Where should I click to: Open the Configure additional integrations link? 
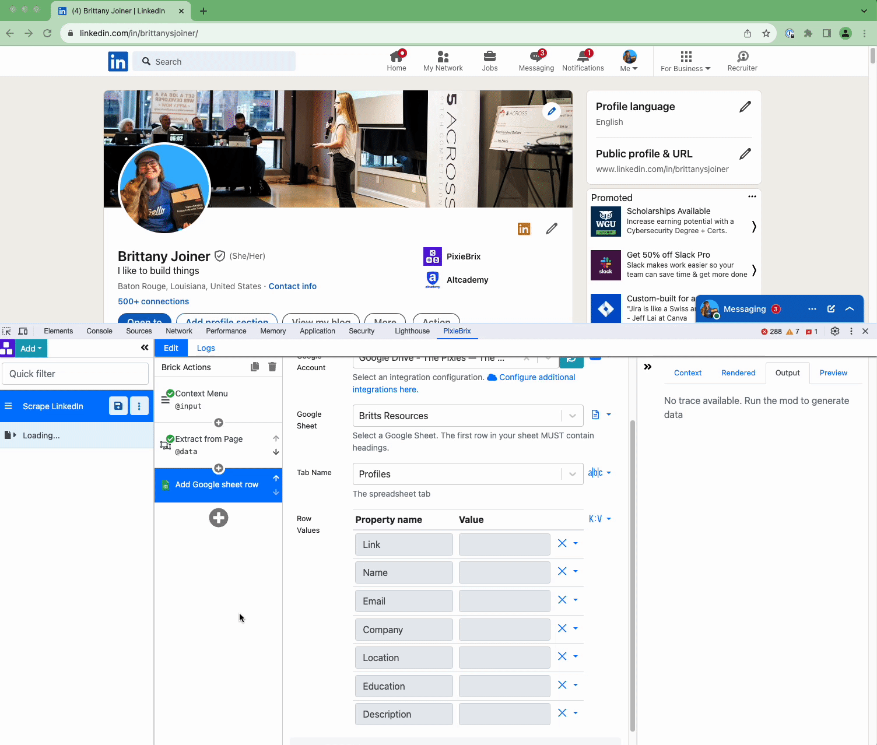[x=536, y=377]
